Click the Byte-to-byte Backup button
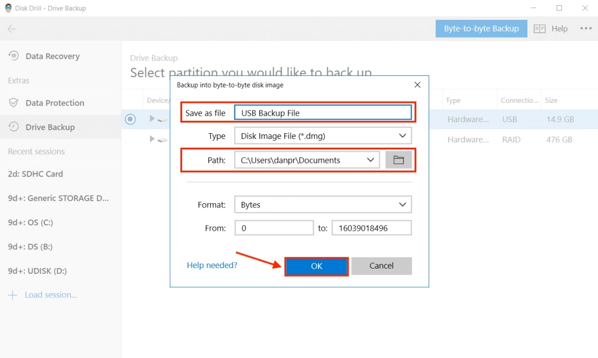The image size is (598, 358). click(x=481, y=29)
